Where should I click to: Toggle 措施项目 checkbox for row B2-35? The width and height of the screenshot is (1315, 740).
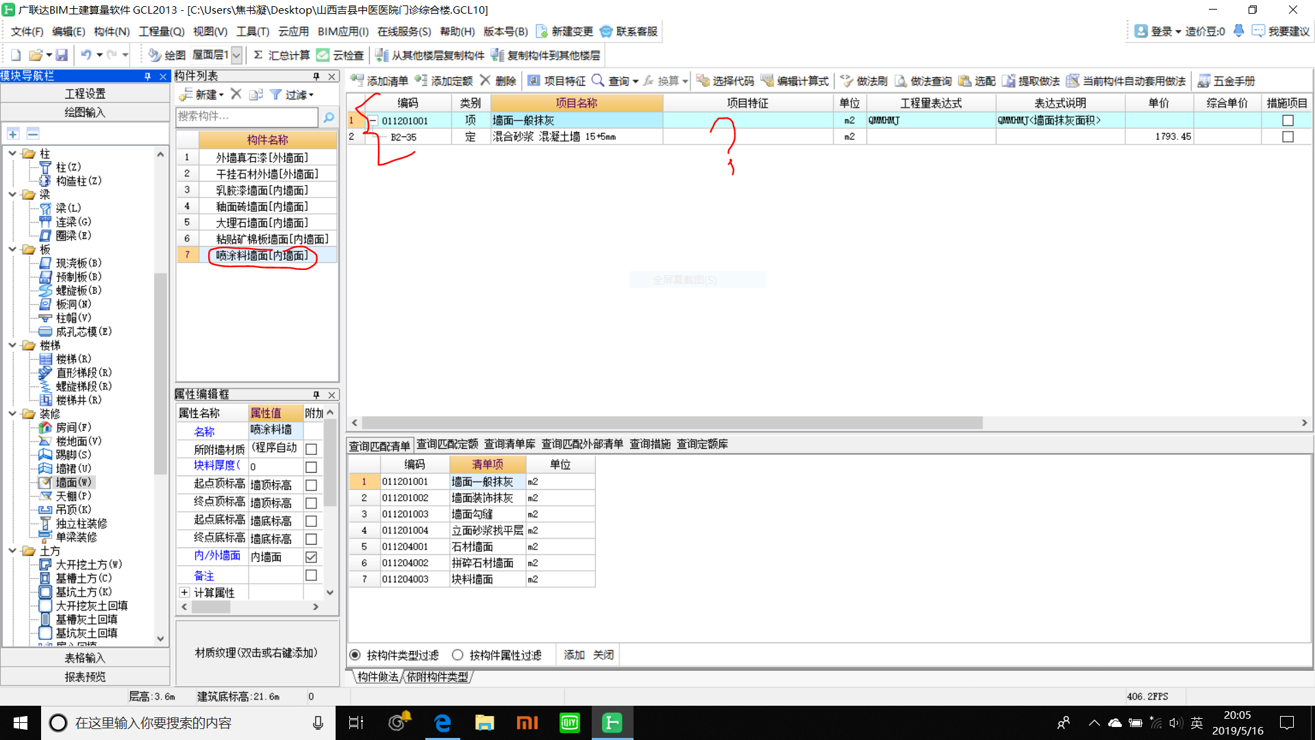[x=1288, y=137]
